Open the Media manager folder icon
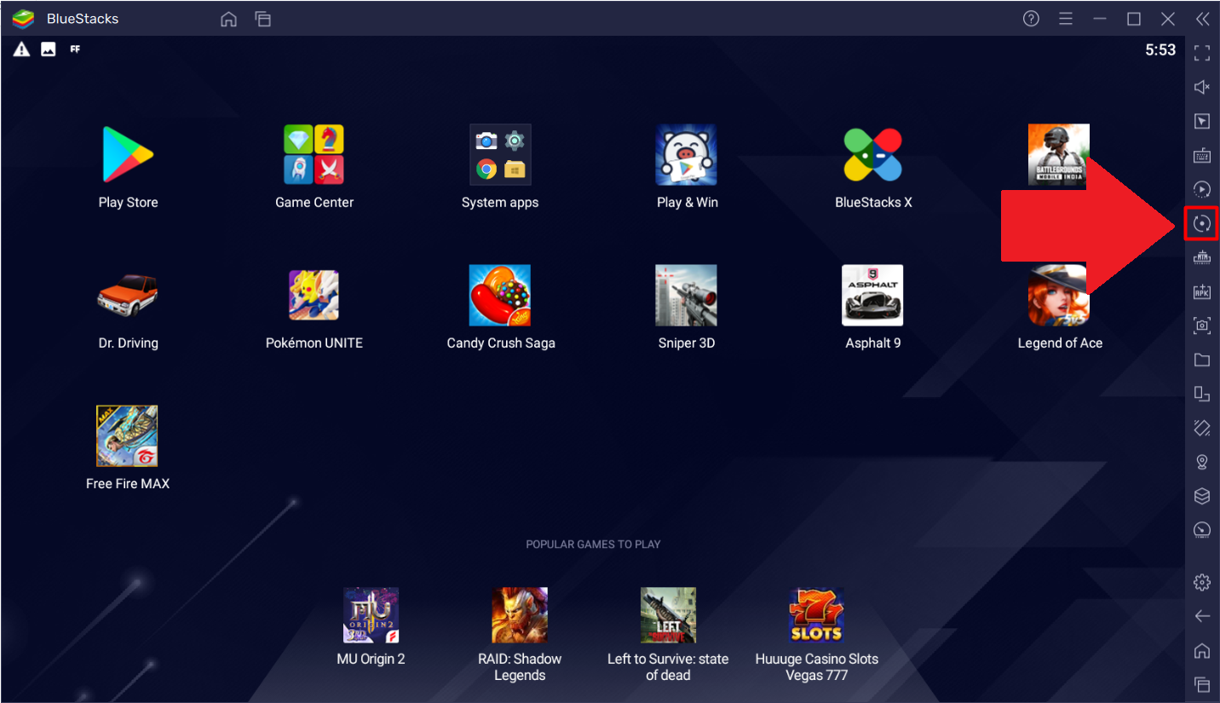 pos(1201,360)
